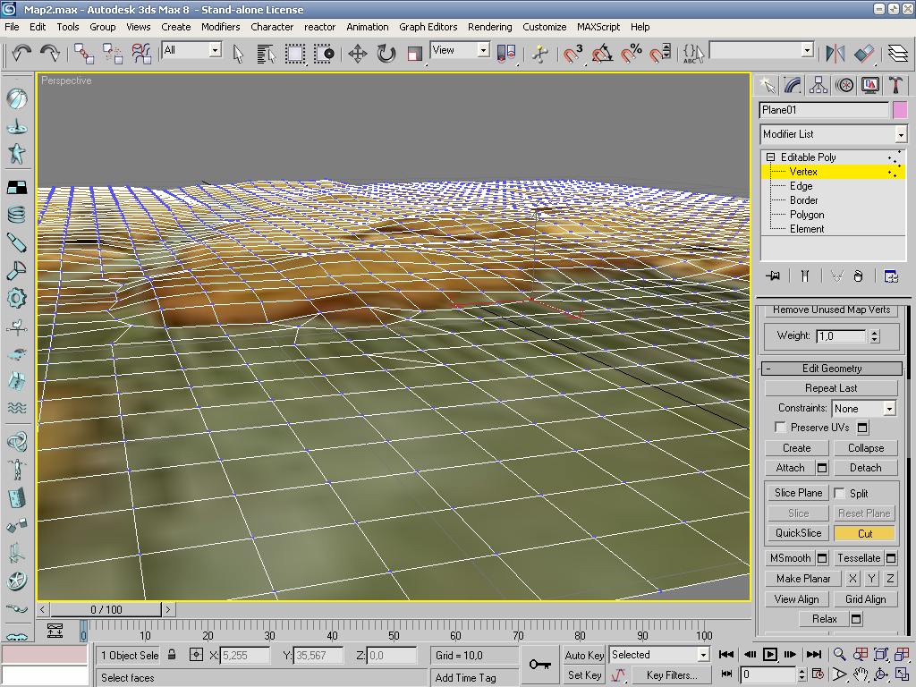
Task: Click the Zoom magnifier viewport icon
Action: (839, 654)
